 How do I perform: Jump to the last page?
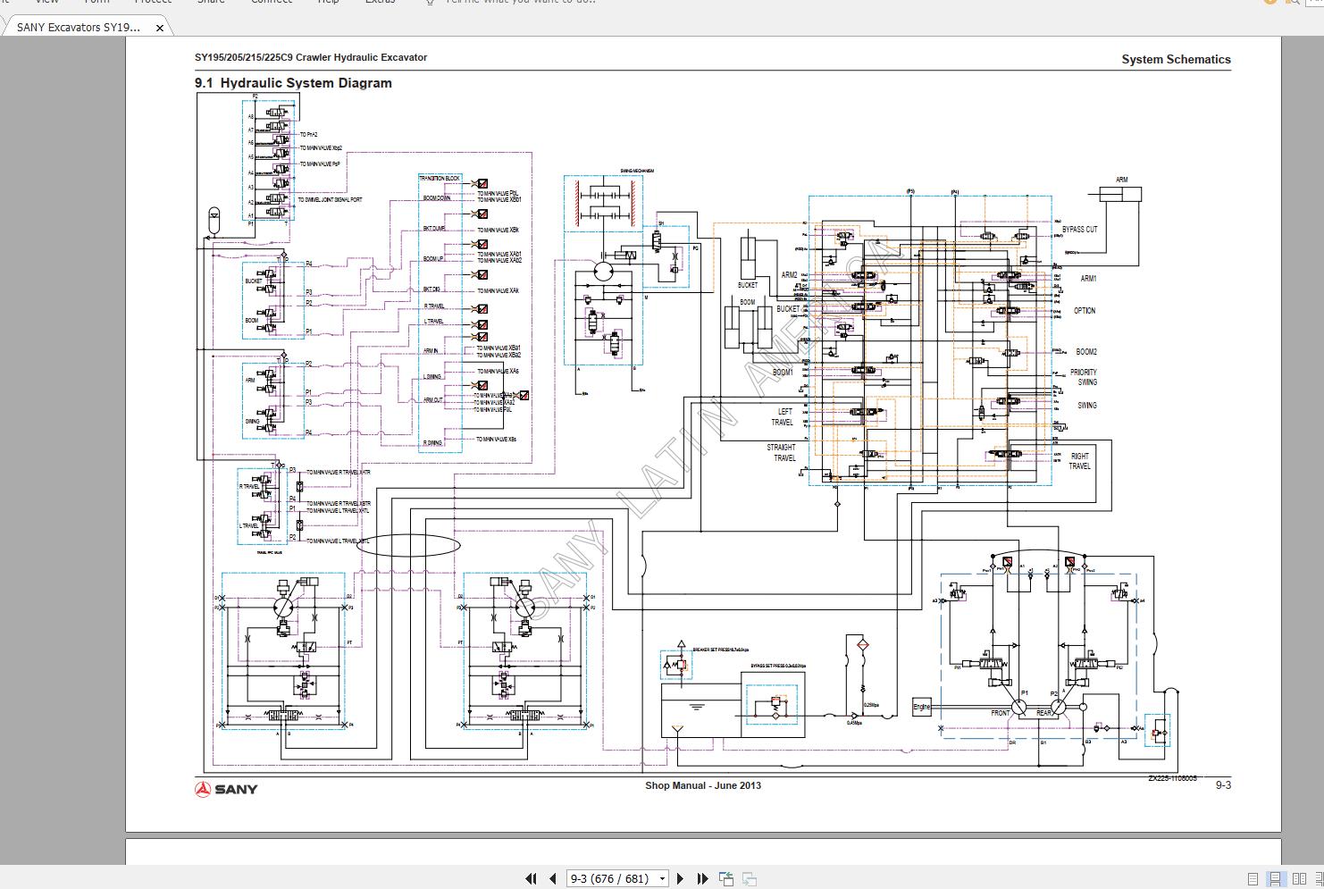[x=702, y=878]
